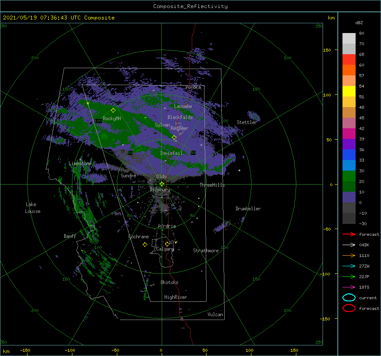Click the Airdrie label

point(167,226)
